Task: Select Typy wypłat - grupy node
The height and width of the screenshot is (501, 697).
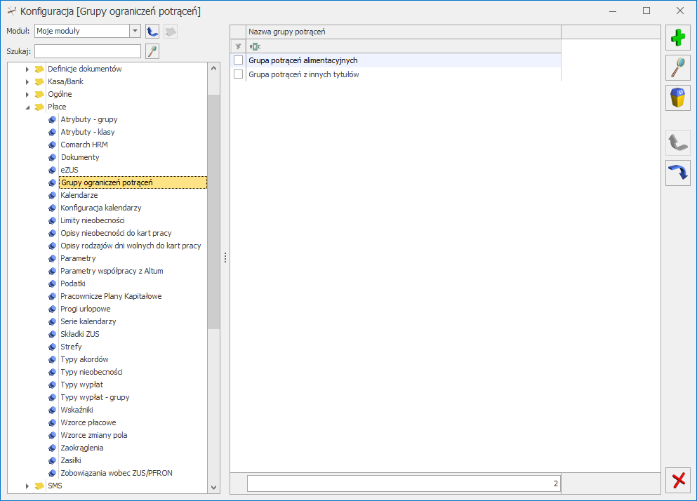Action: click(x=95, y=397)
